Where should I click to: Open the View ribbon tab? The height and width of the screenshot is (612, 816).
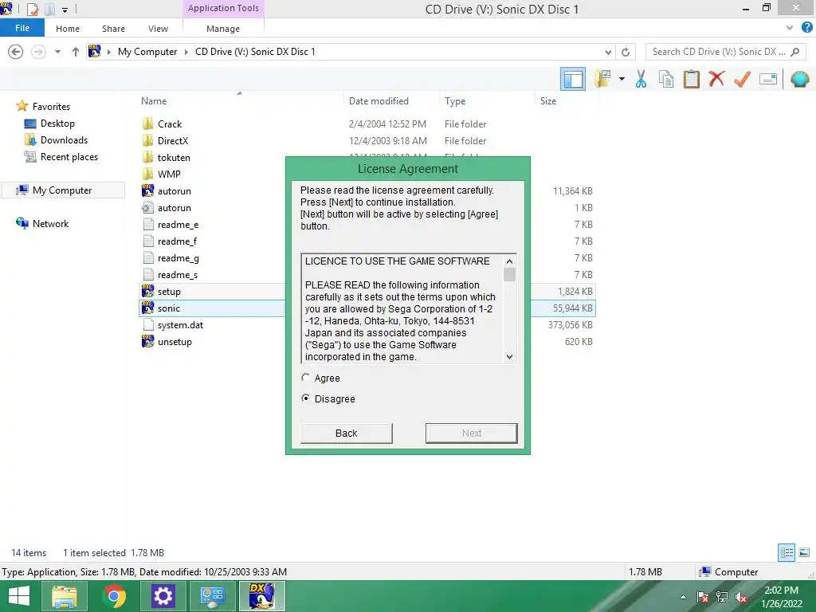[158, 29]
